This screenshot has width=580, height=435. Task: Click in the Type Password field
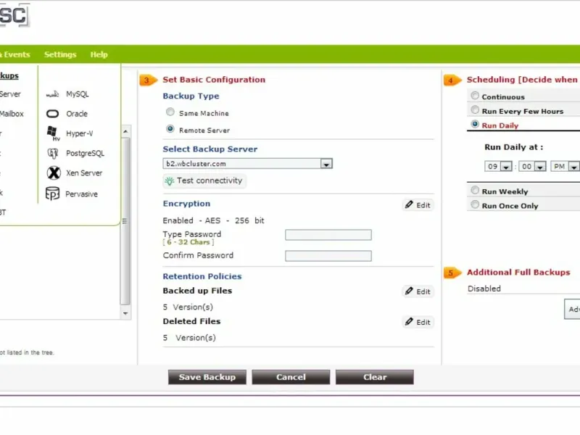(x=328, y=235)
